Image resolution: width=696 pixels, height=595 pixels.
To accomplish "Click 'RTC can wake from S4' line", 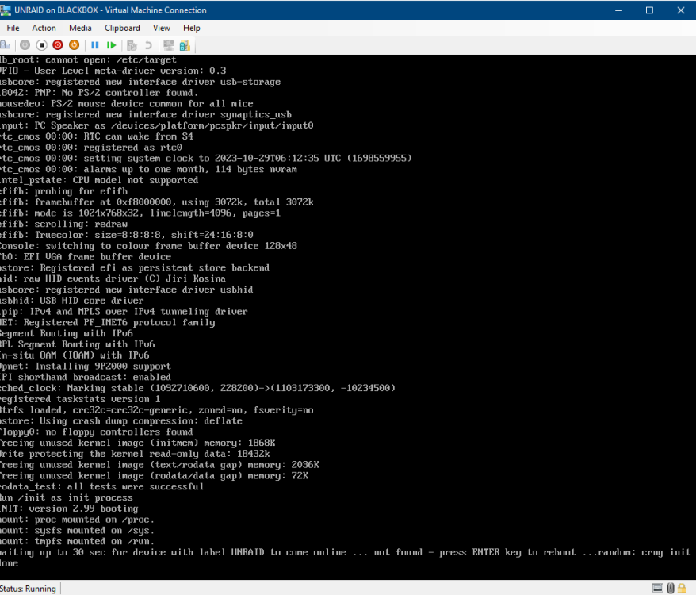I will click(97, 136).
